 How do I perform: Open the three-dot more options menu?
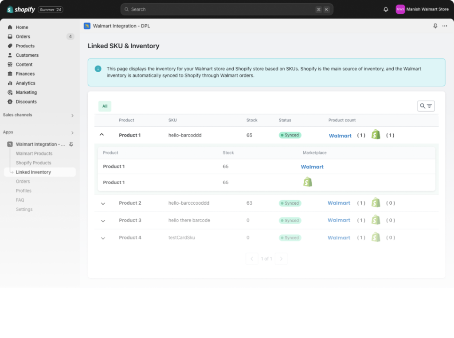(445, 26)
